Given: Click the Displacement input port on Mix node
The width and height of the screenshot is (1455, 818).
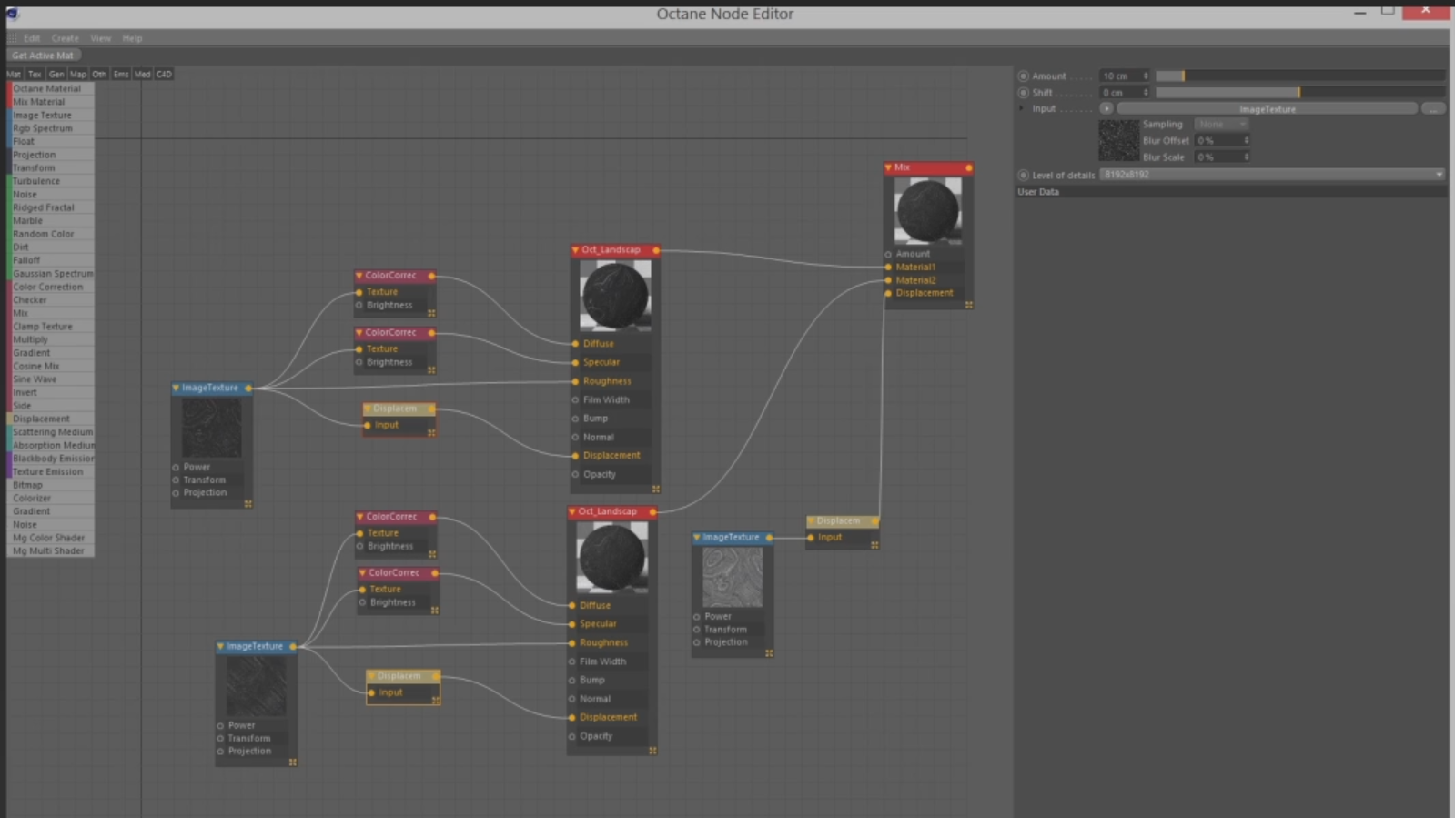Looking at the screenshot, I should tap(888, 293).
